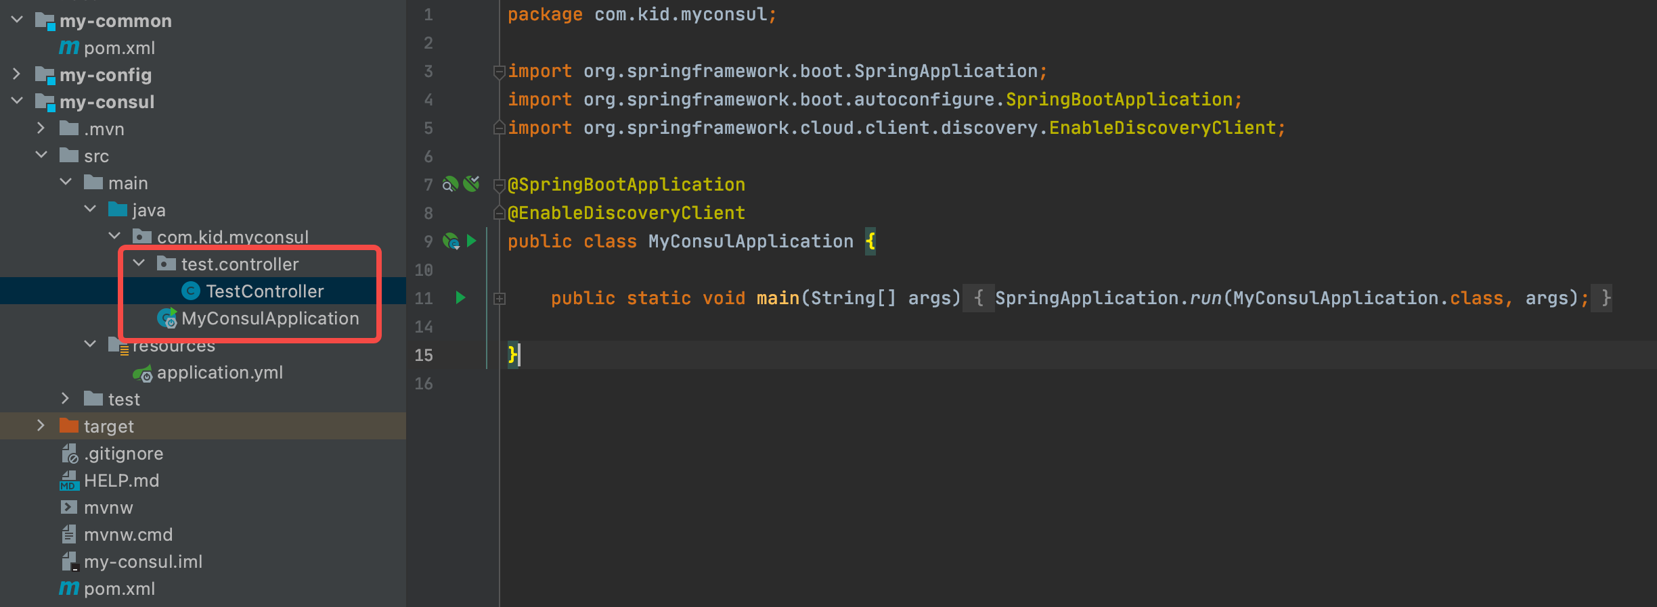Expand the test folder

pos(65,399)
